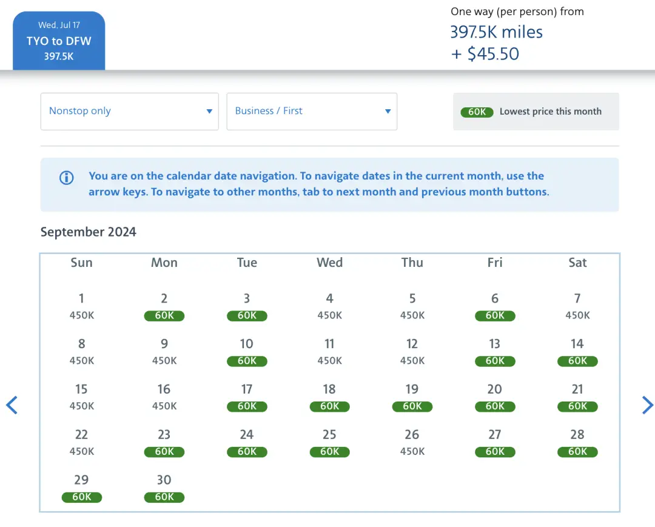This screenshot has width=655, height=527.
Task: Choose Tuesday September 10 date
Action: pyautogui.click(x=247, y=352)
